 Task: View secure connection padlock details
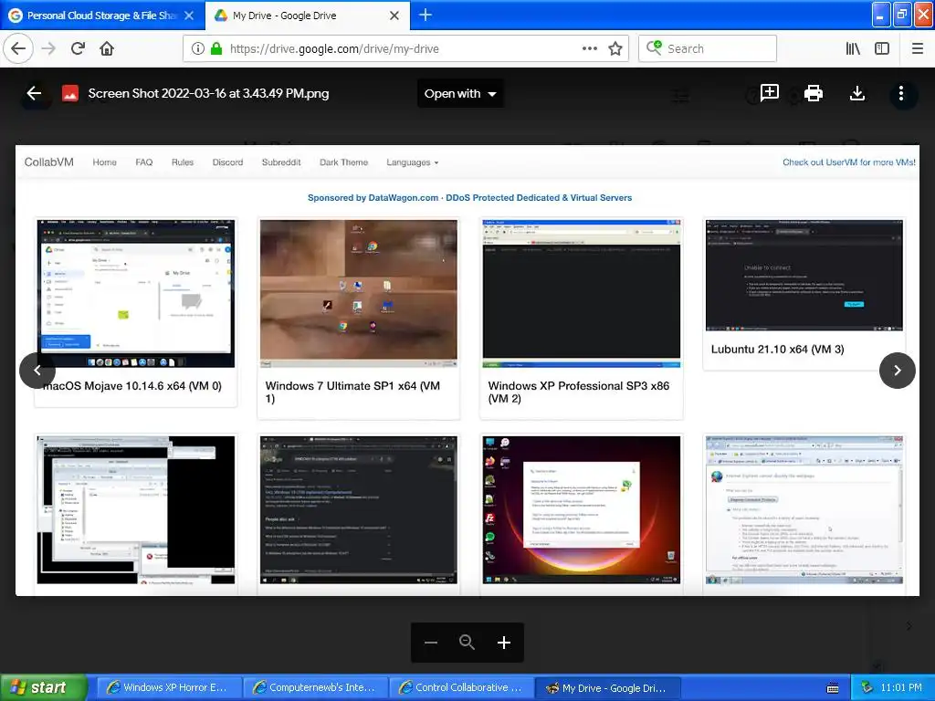pyautogui.click(x=216, y=48)
